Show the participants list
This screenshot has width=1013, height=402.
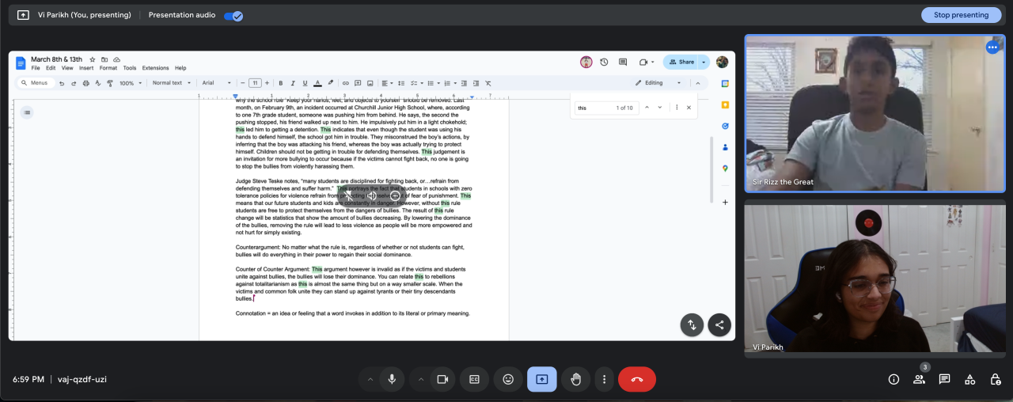919,379
